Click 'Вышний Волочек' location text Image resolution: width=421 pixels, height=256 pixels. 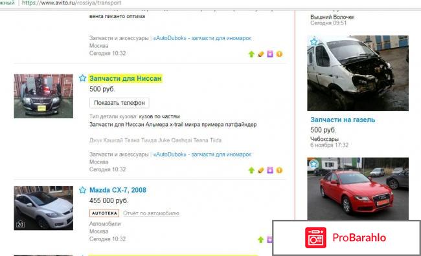332,17
